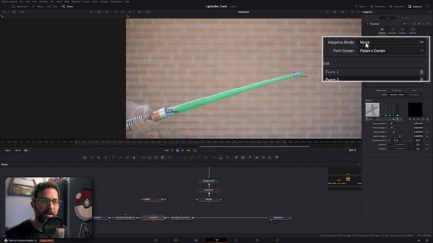Select the Tools tab in Inspector
This screenshot has width=433, height=243.
pyautogui.click(x=388, y=18)
